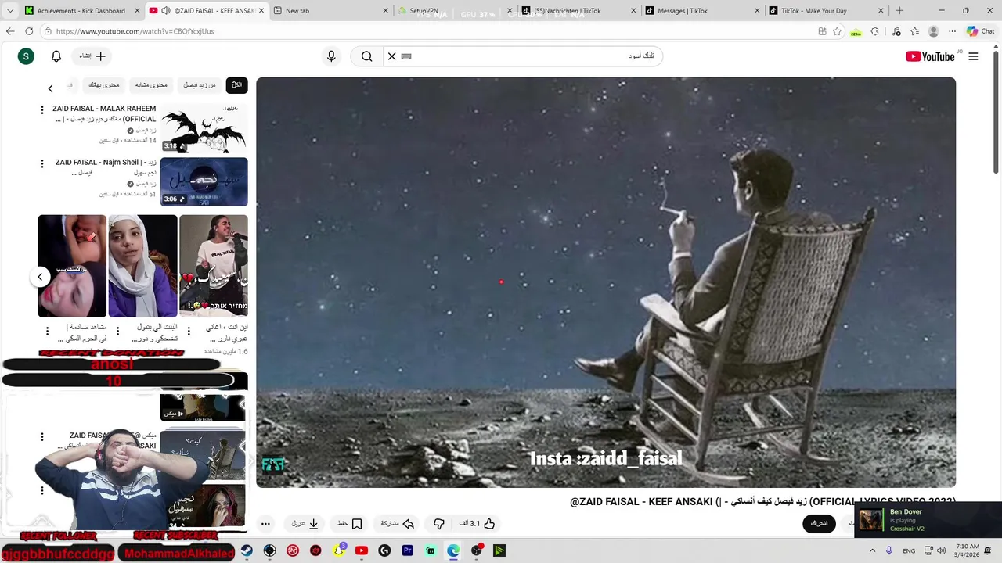The image size is (1002, 563).
Task: Open options menu for MALAK RAHEEM video
Action: click(x=42, y=110)
